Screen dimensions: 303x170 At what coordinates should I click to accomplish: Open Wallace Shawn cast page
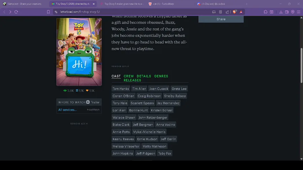pyautogui.click(x=124, y=117)
